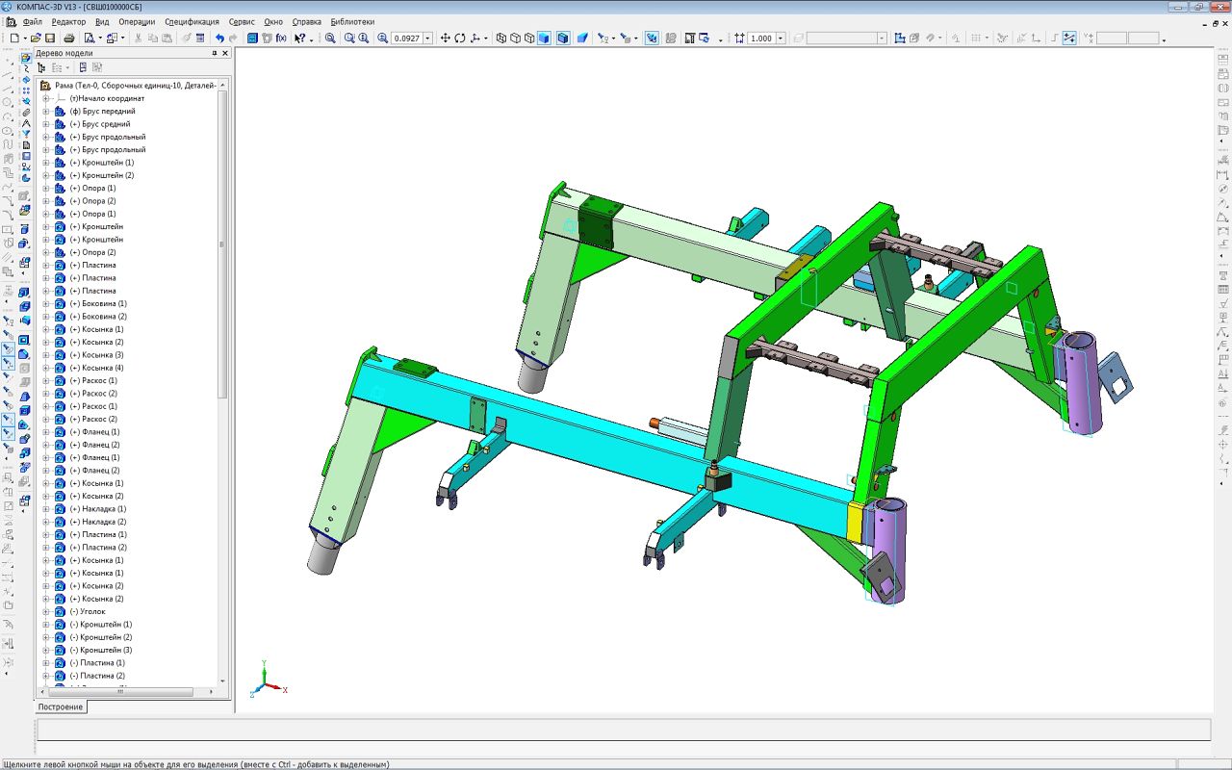Viewport: 1232px width, 770px height.
Task: Toggle shaded display mode cube
Action: 545,38
